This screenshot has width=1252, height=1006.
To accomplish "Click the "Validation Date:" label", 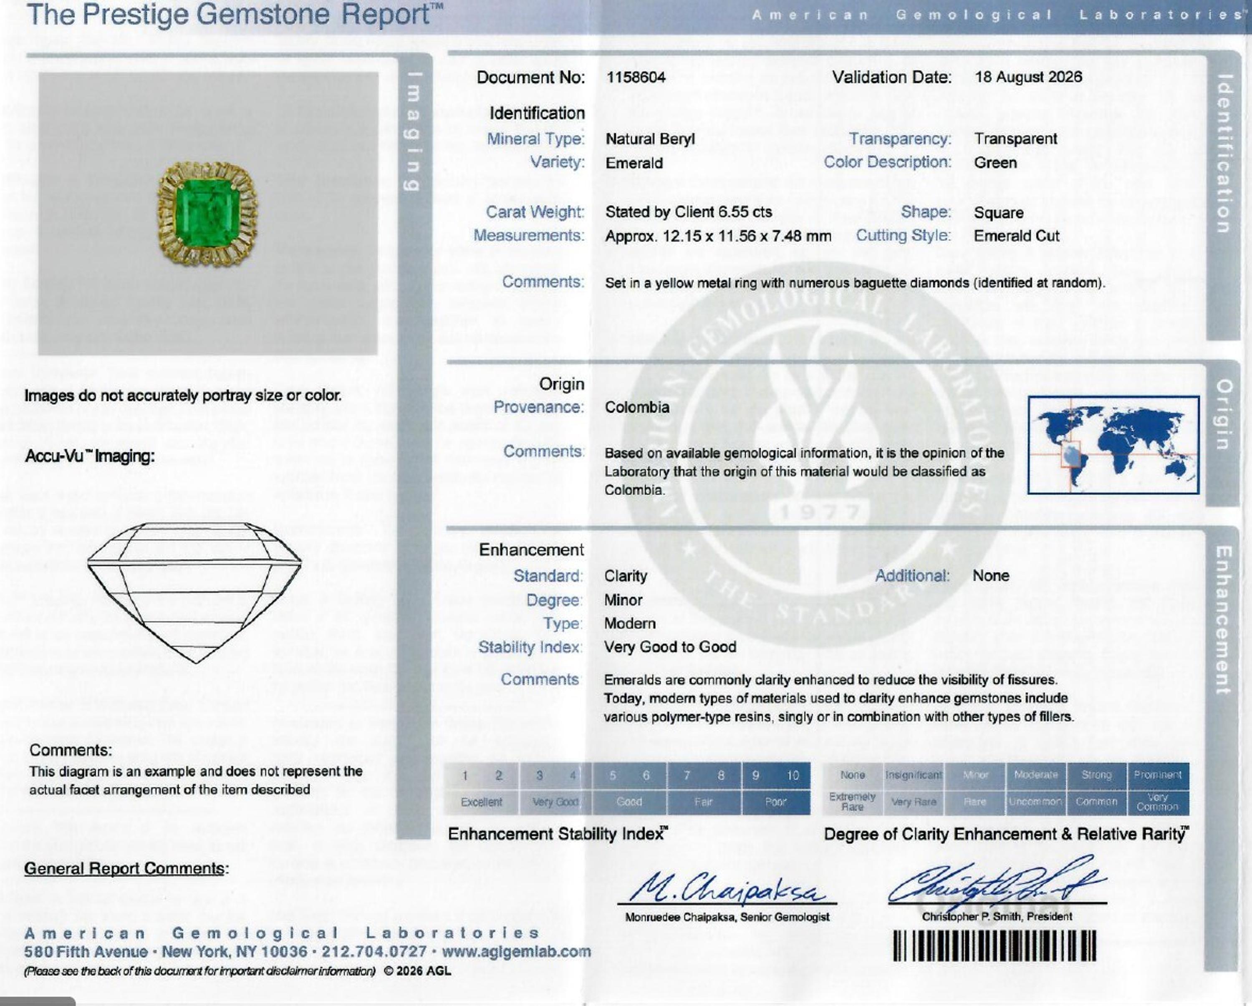I will 892,77.
